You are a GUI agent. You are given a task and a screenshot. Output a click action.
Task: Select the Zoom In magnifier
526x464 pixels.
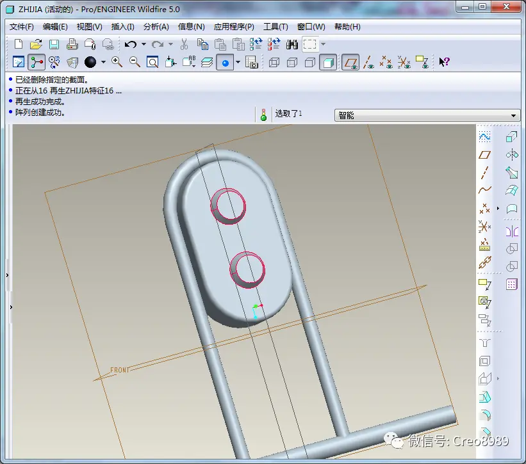tap(117, 62)
